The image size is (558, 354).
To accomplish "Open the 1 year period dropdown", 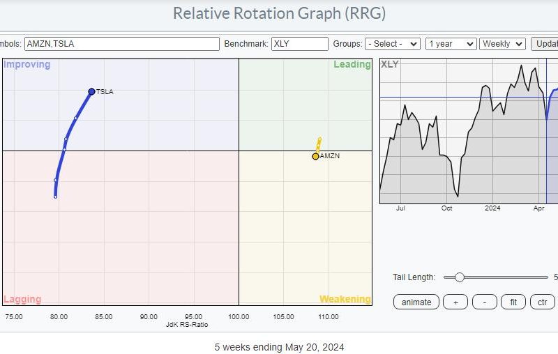I will (x=451, y=44).
